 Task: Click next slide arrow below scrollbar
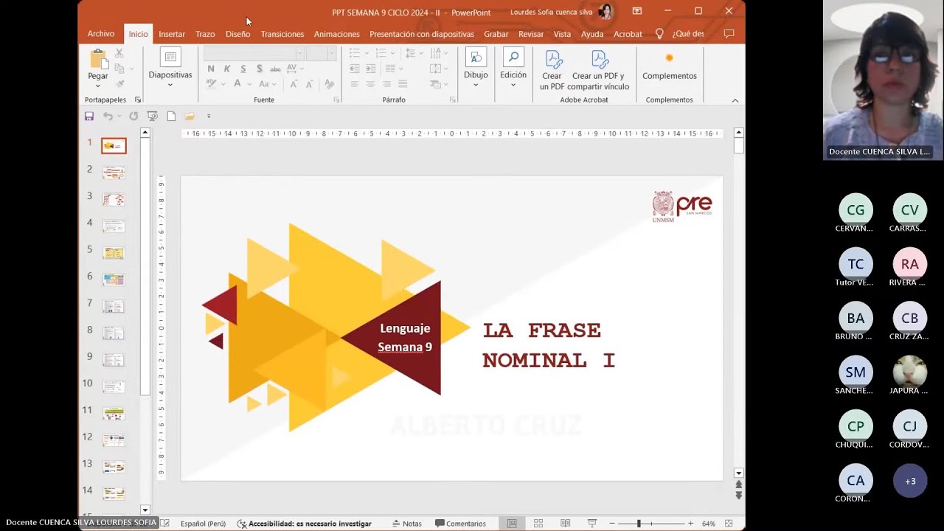coord(738,496)
